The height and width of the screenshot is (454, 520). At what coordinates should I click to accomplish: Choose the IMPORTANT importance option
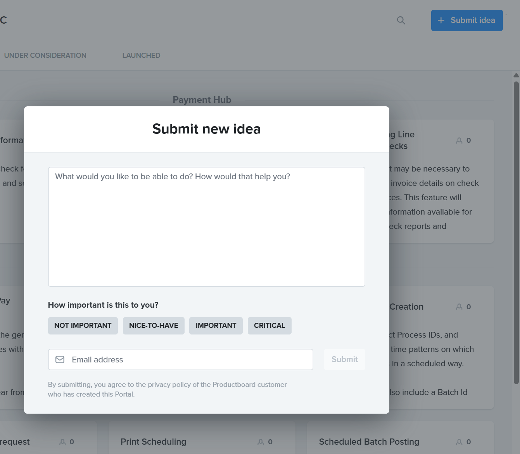216,326
